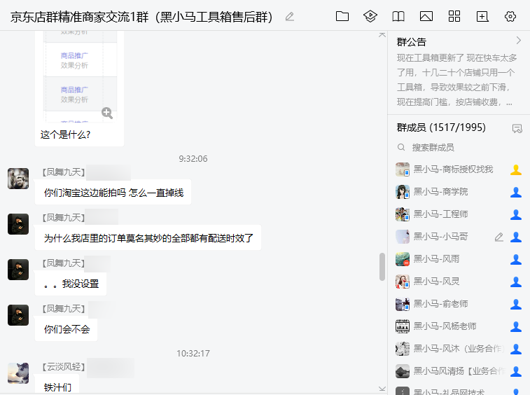Select member 黑小马-商学院

pos(441,192)
